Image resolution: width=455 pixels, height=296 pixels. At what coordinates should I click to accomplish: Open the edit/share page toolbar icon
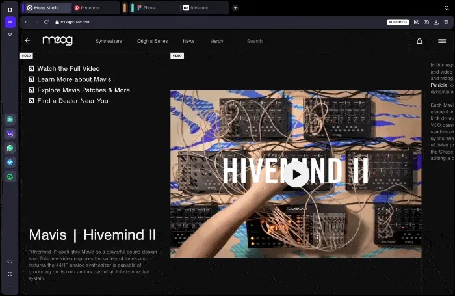click(x=417, y=22)
